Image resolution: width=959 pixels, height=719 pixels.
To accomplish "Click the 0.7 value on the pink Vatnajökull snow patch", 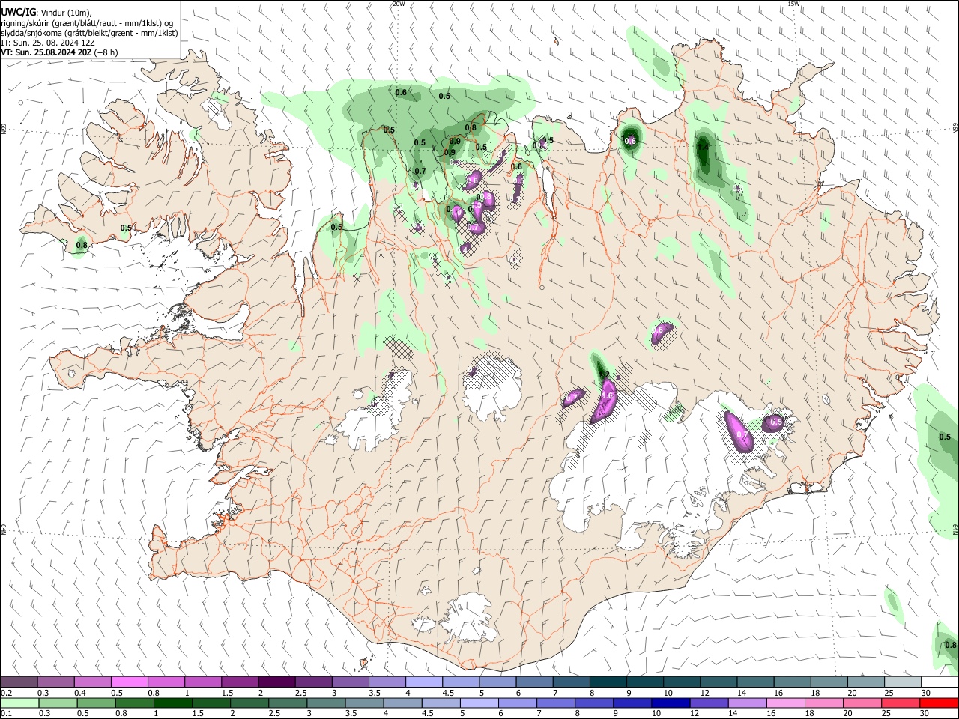I will [x=742, y=434].
